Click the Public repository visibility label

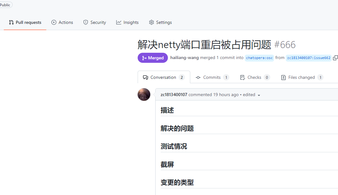(x=5, y=5)
